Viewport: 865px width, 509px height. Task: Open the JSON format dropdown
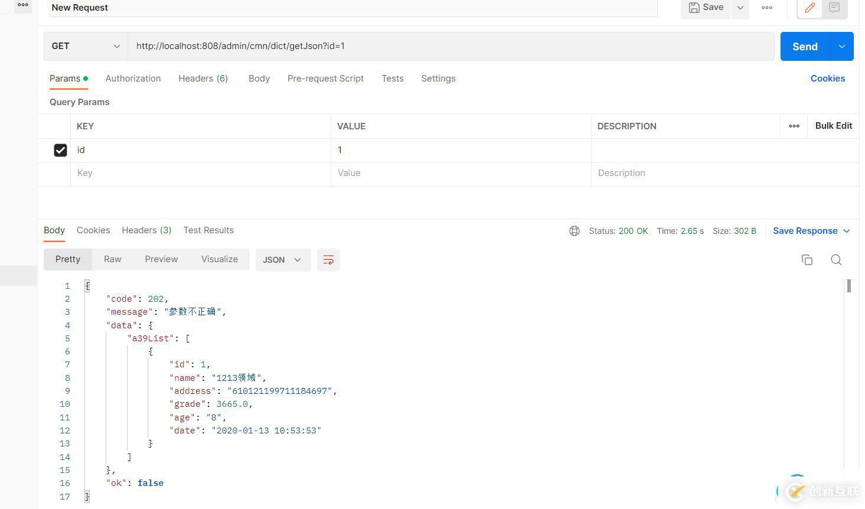(283, 260)
